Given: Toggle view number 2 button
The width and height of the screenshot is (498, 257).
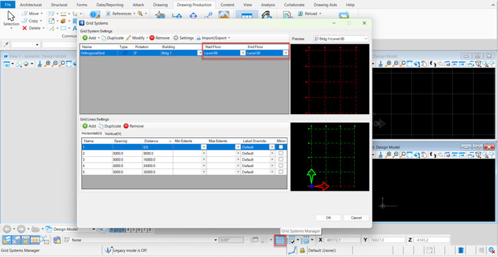Looking at the screenshot, I should coord(117,230).
